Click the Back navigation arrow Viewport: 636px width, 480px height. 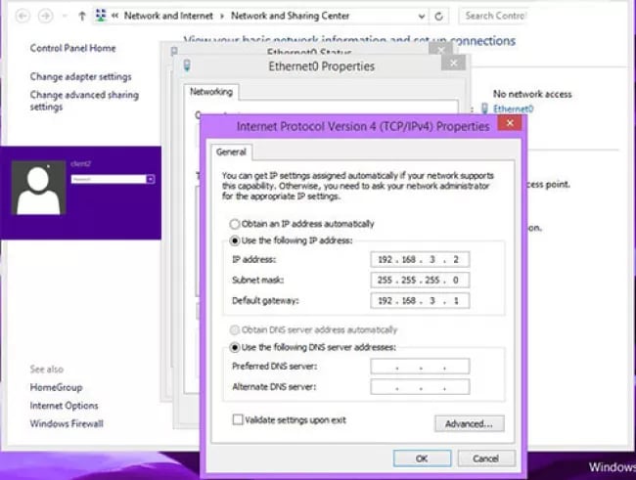click(x=23, y=17)
